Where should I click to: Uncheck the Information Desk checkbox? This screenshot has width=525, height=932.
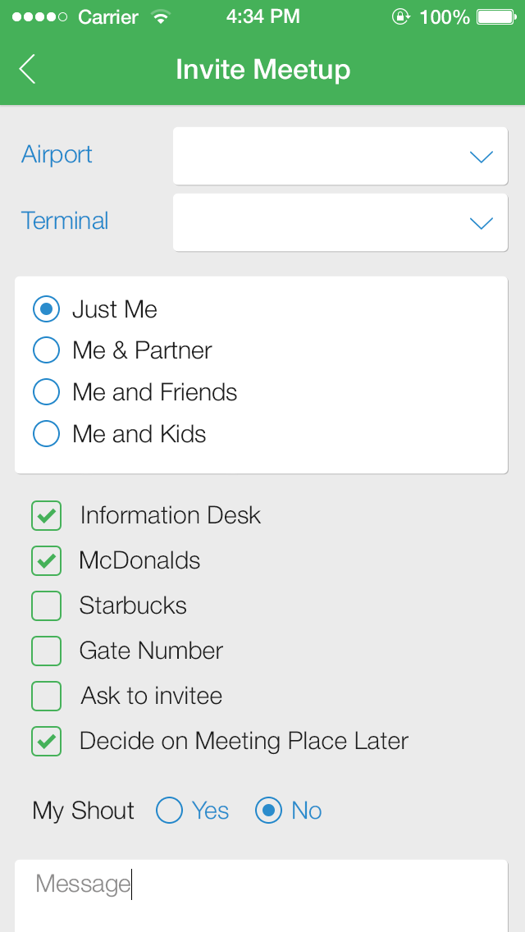(47, 515)
